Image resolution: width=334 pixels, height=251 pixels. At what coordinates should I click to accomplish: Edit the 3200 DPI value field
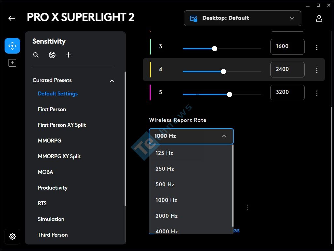point(287,92)
